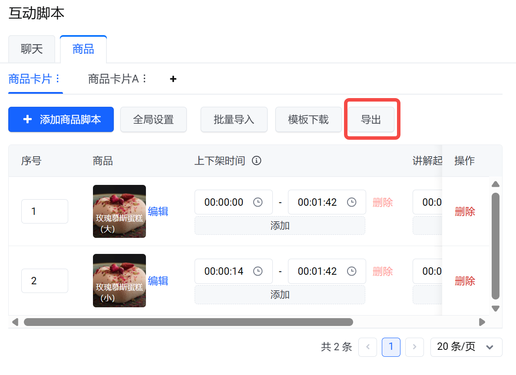The height and width of the screenshot is (375, 516).
Task: Click the 导出 button
Action: pyautogui.click(x=371, y=119)
